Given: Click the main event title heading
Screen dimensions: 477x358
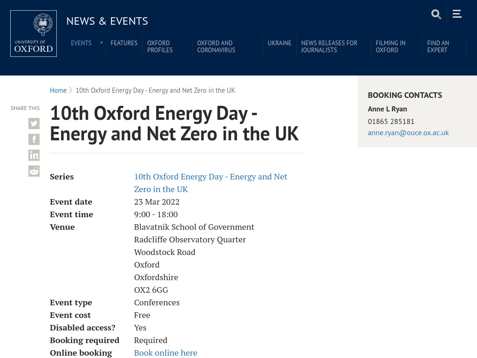Looking at the screenshot, I should 174,124.
